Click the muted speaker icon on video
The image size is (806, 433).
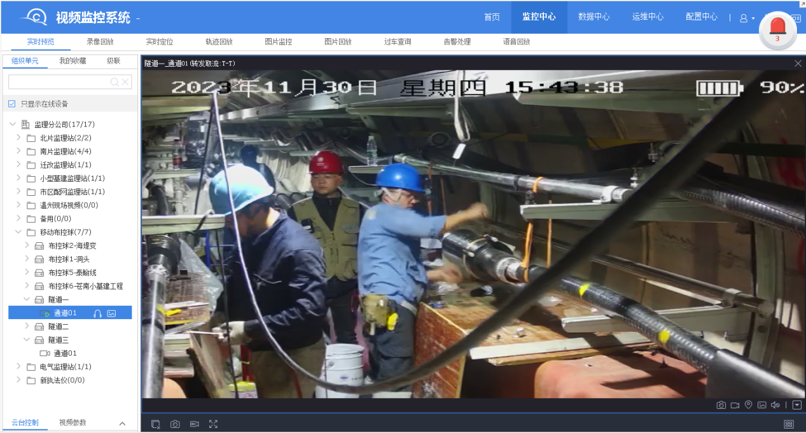click(x=775, y=405)
